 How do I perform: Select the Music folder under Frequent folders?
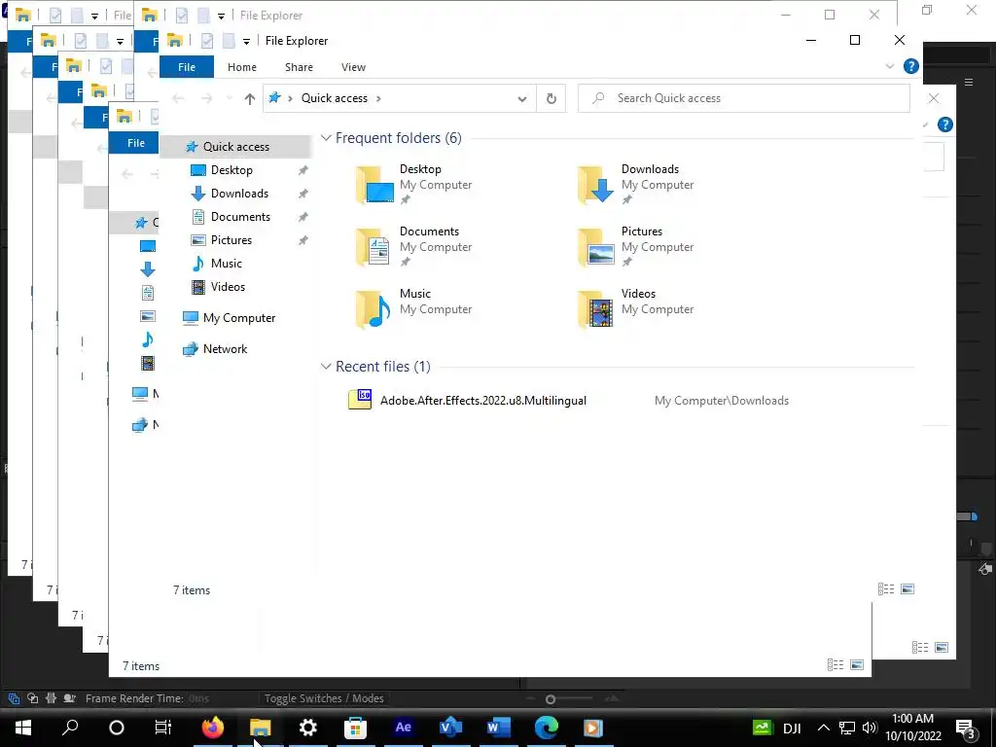point(416,308)
